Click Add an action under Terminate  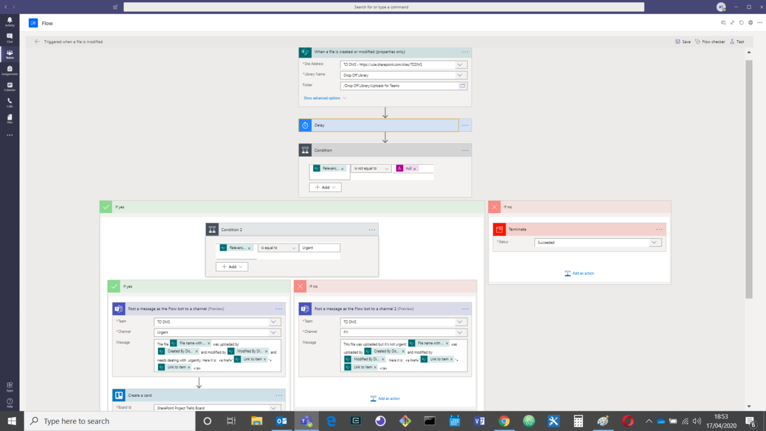point(578,273)
